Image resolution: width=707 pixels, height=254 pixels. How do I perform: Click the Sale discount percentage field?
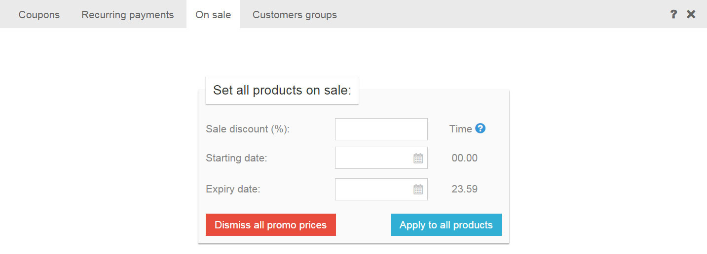(381, 129)
